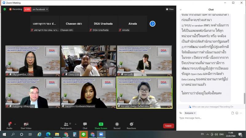Open more chat options ellipsis
The height and width of the screenshot is (138, 246).
241,113
